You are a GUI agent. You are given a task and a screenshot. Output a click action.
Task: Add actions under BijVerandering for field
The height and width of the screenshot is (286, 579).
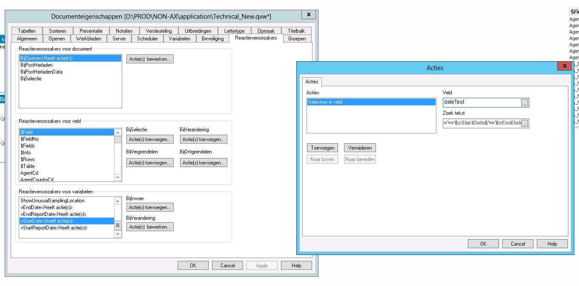coord(204,139)
